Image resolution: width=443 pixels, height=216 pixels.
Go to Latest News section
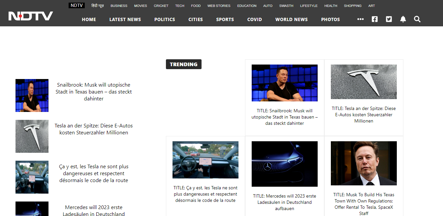point(125,19)
